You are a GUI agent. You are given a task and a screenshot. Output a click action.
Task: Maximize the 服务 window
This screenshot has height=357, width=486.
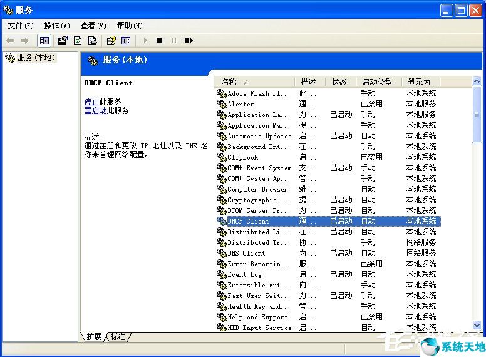click(x=461, y=10)
